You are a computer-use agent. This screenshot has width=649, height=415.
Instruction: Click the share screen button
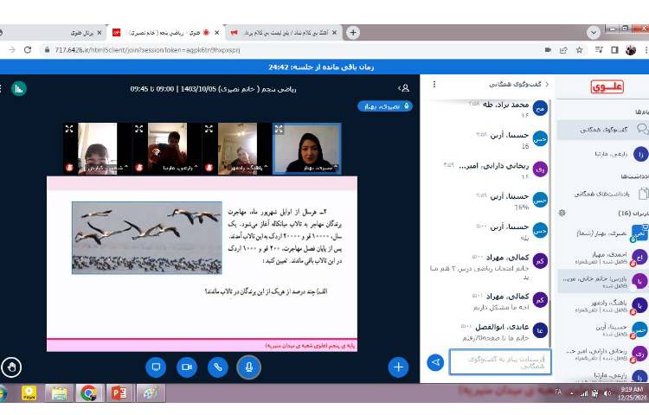click(x=156, y=367)
